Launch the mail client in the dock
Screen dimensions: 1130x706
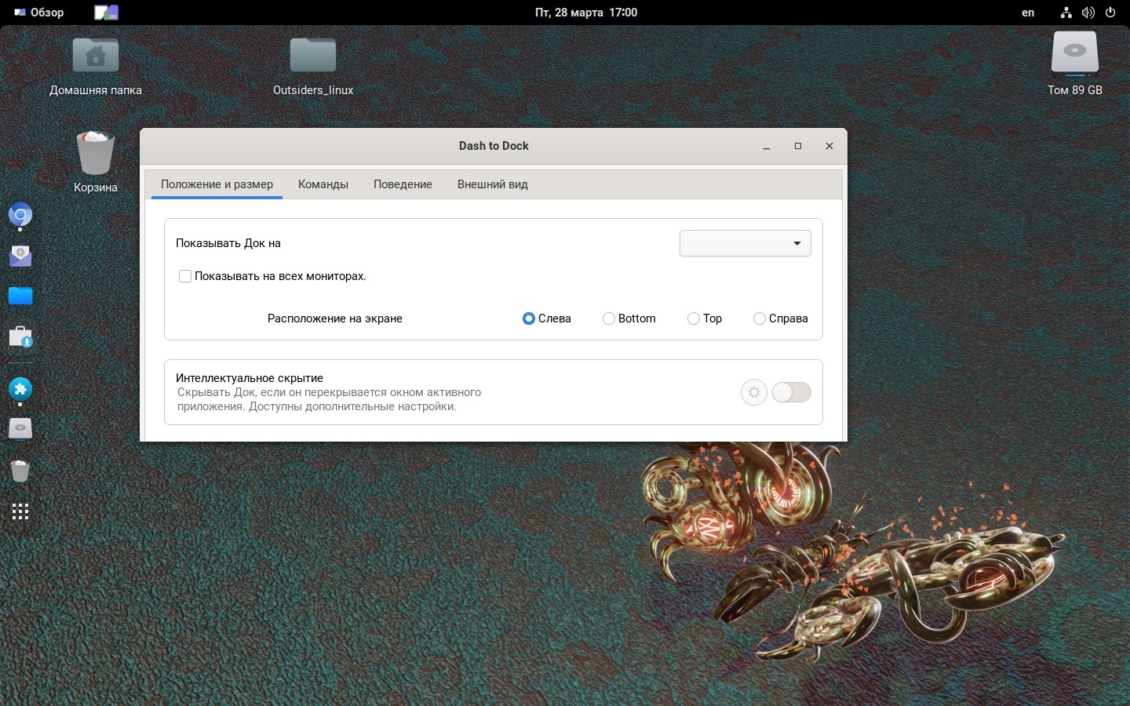(20, 256)
